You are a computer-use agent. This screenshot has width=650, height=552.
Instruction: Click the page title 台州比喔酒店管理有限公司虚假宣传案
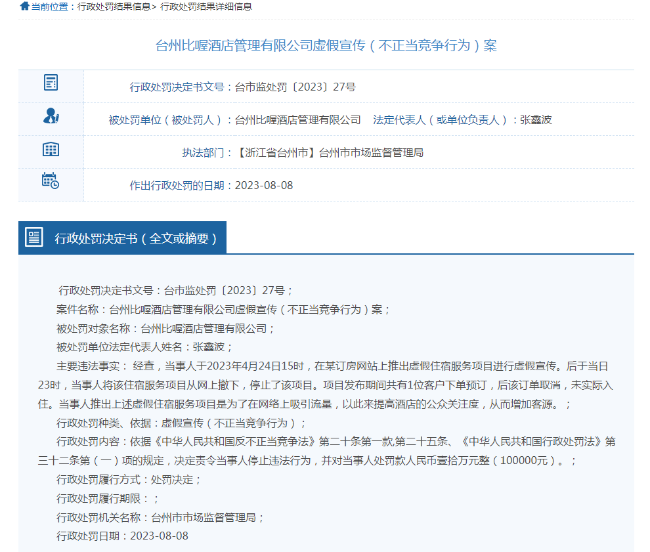[x=326, y=45]
